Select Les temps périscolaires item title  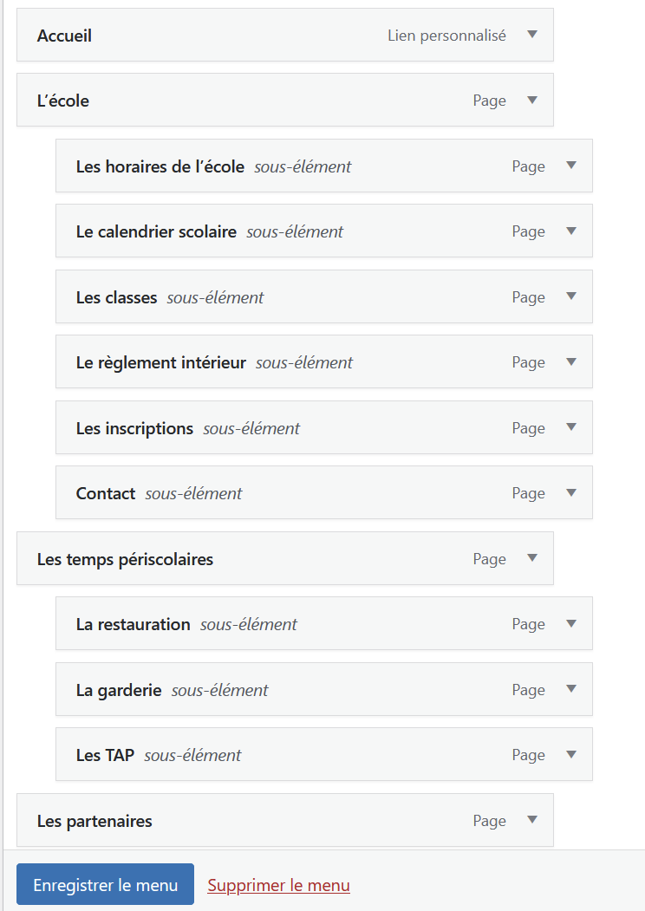point(125,559)
